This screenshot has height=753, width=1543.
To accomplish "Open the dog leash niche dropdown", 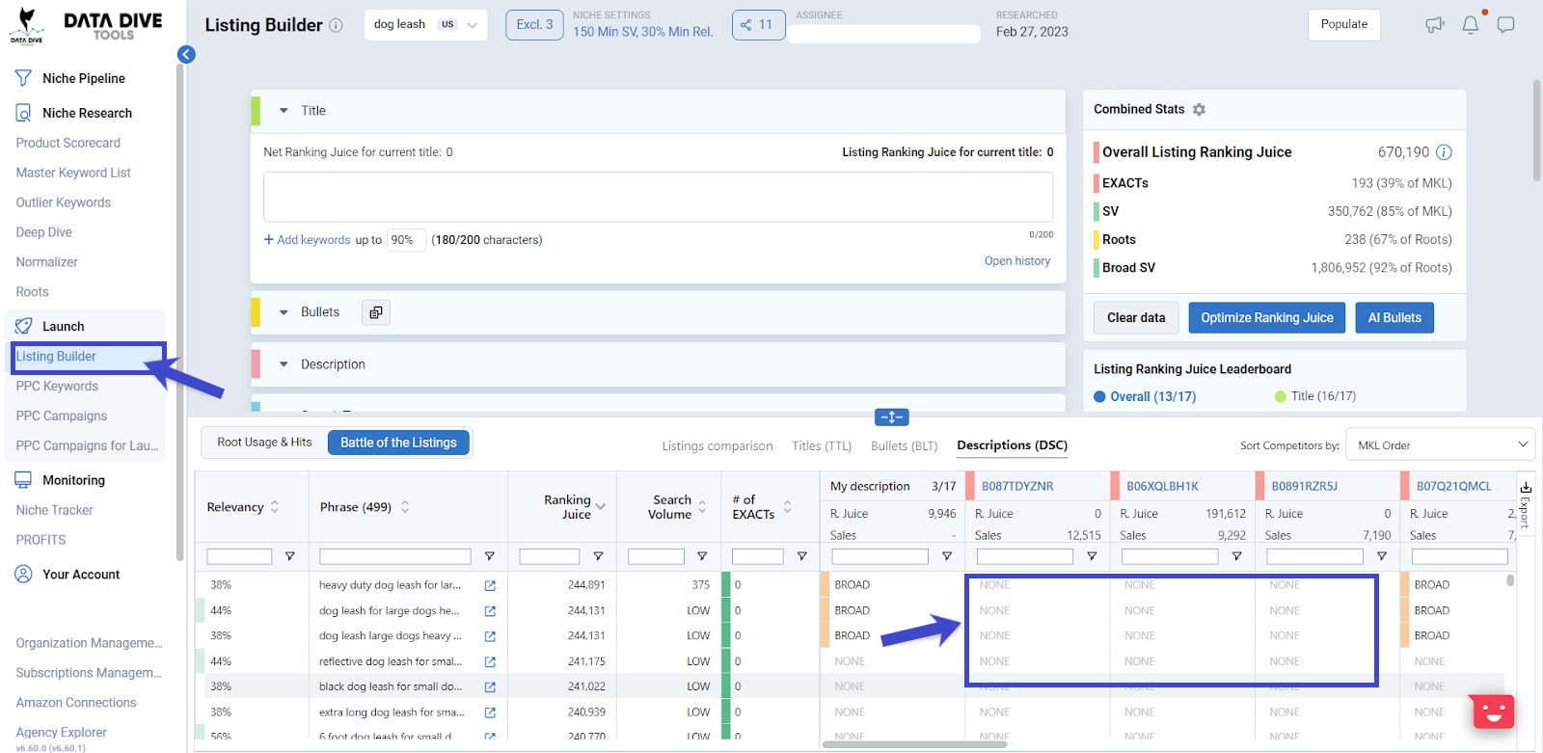I will [426, 25].
